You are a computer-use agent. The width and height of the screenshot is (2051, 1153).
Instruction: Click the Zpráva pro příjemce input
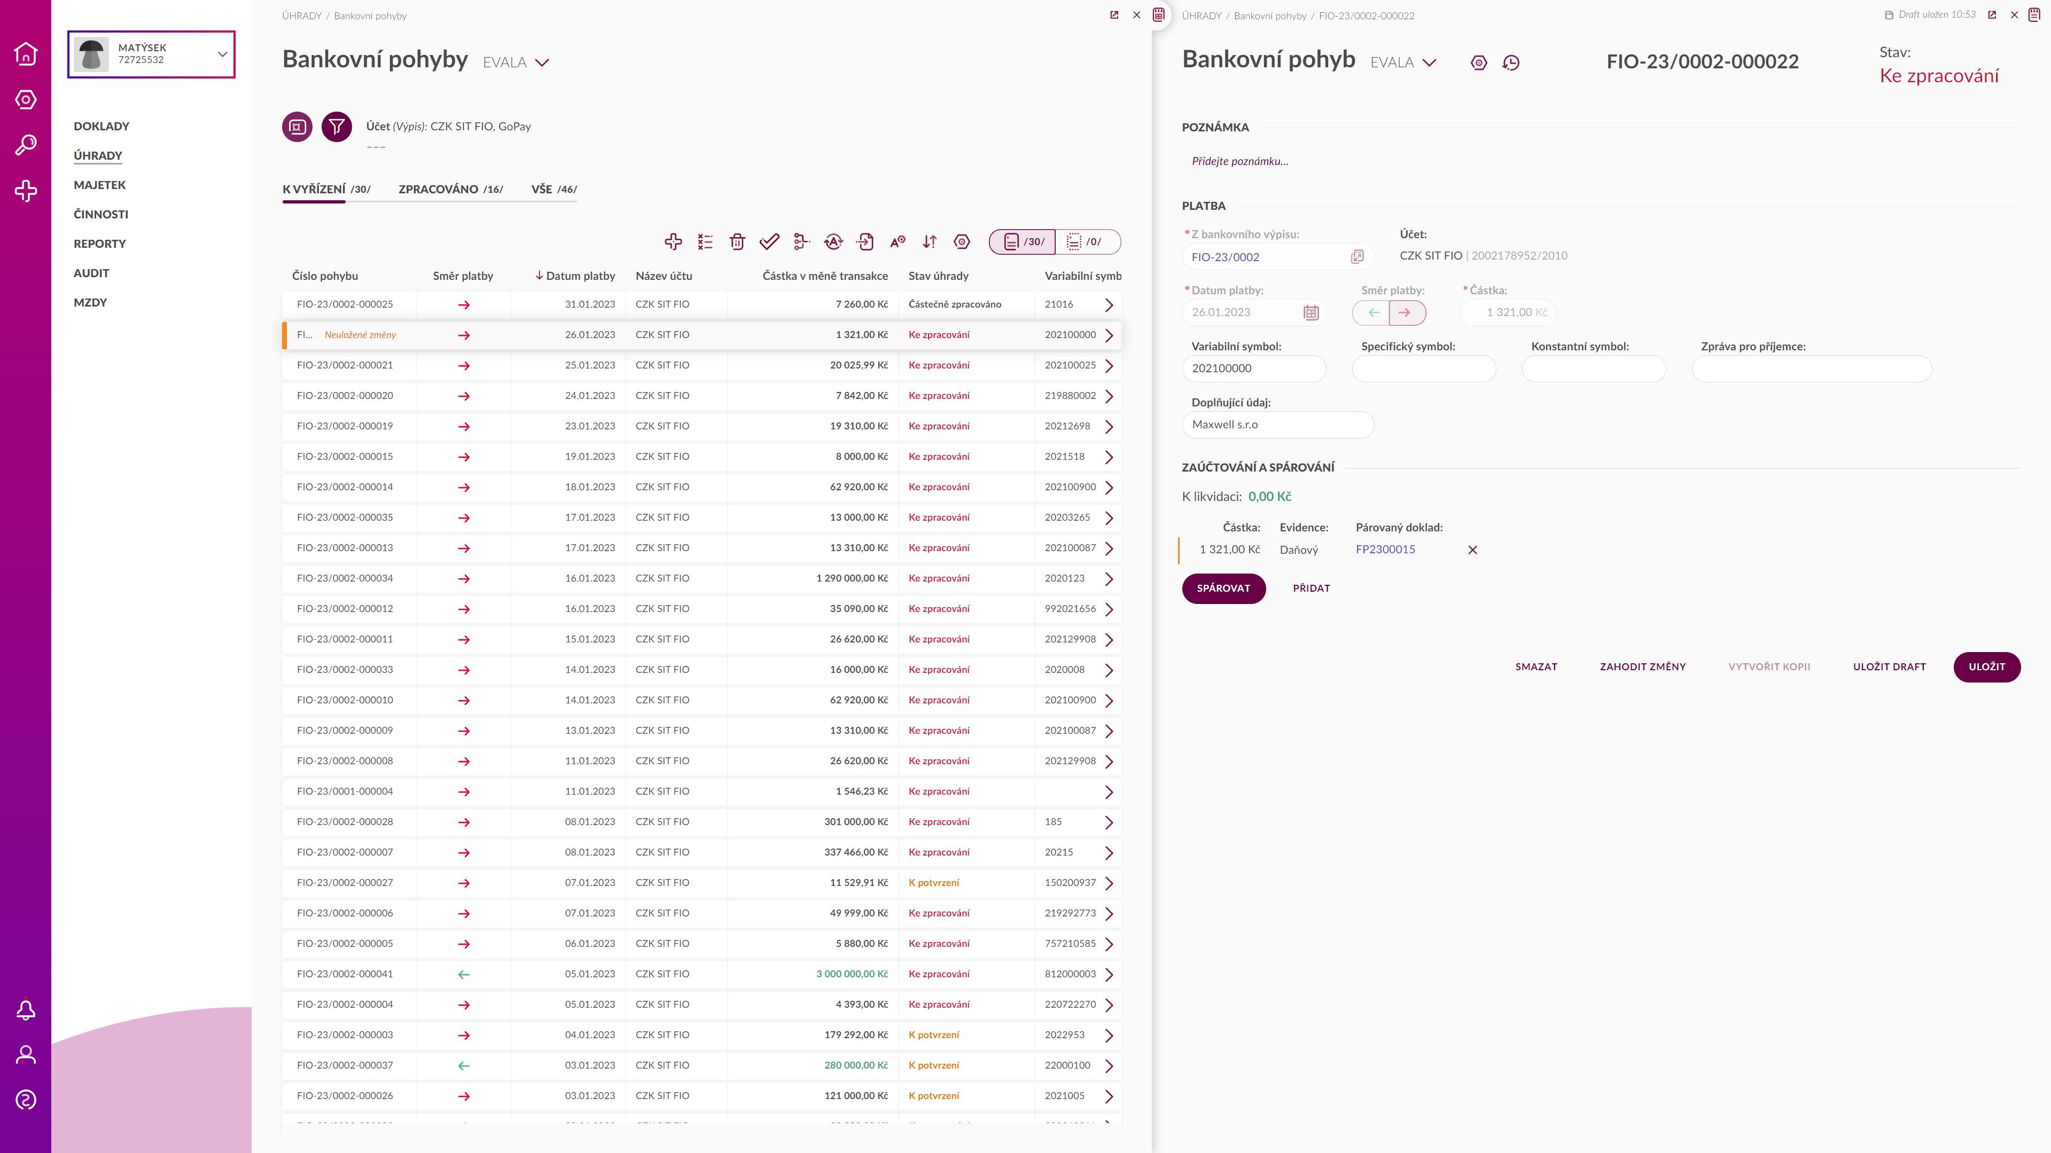pyautogui.click(x=1811, y=368)
